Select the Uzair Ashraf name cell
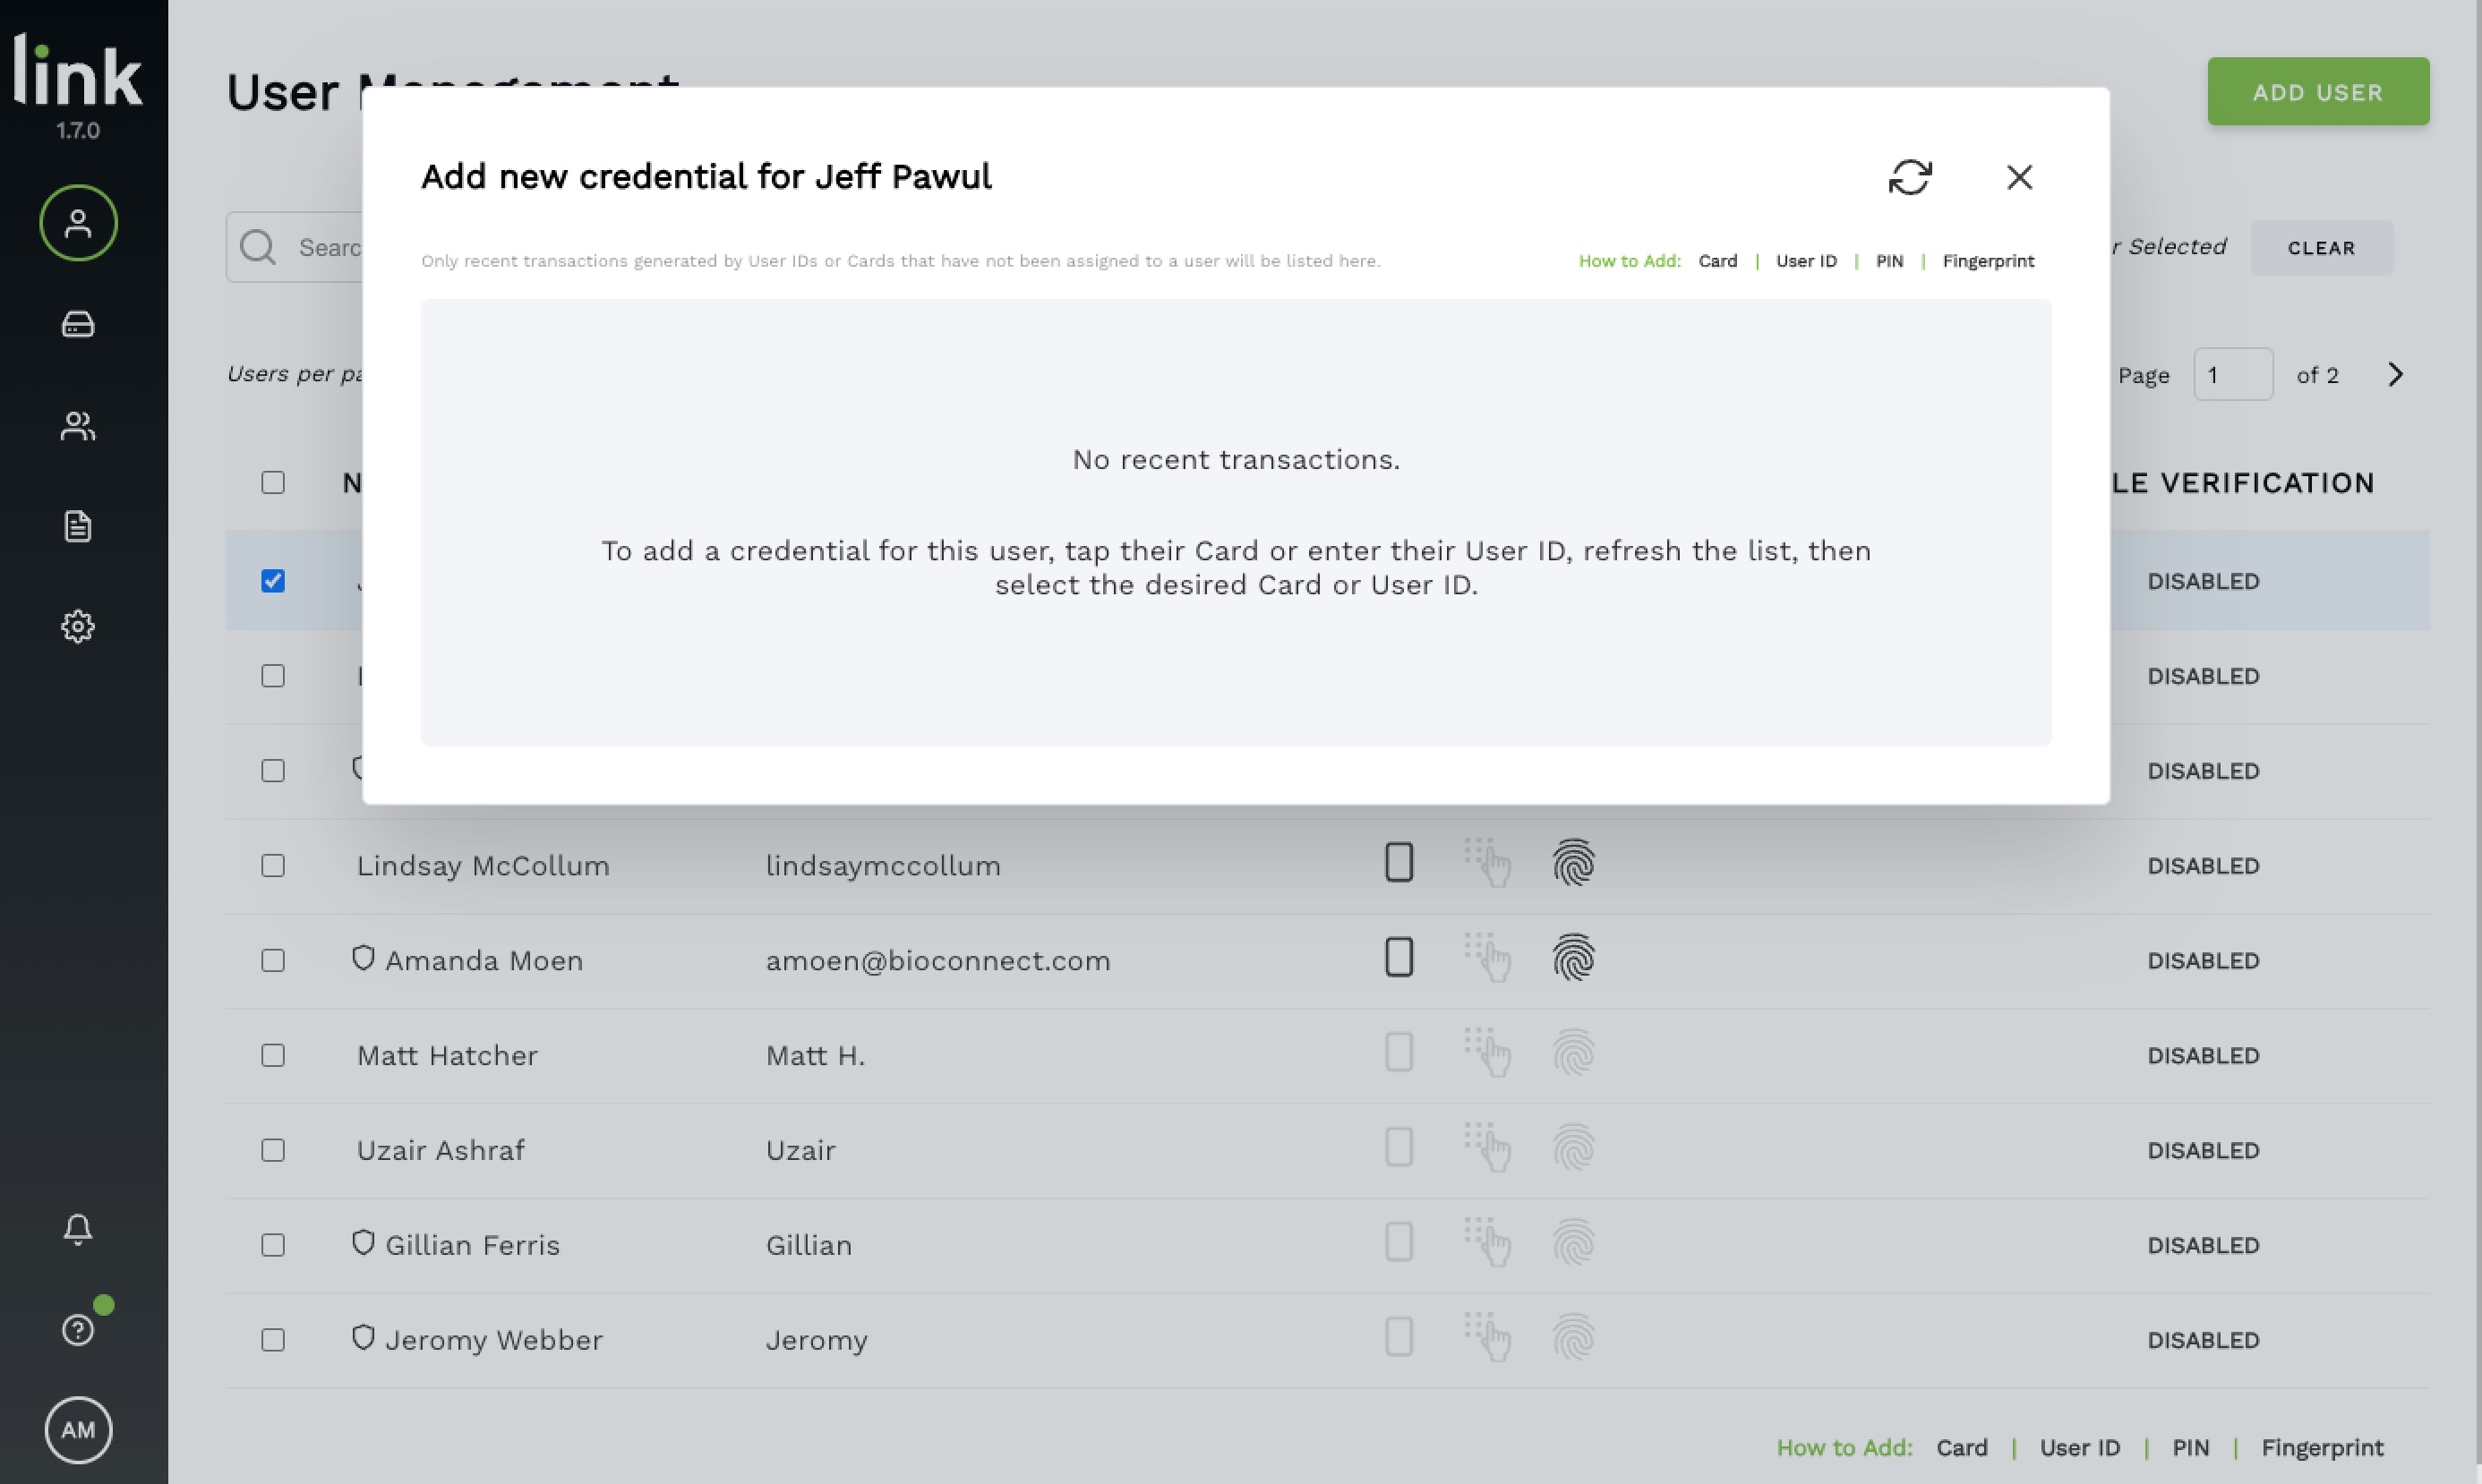Image resolution: width=2482 pixels, height=1484 pixels. click(441, 1151)
